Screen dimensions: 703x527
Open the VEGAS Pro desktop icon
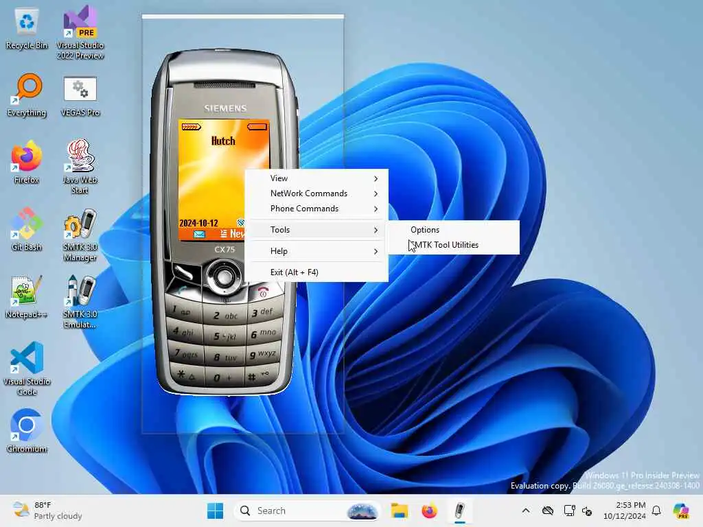click(x=80, y=96)
